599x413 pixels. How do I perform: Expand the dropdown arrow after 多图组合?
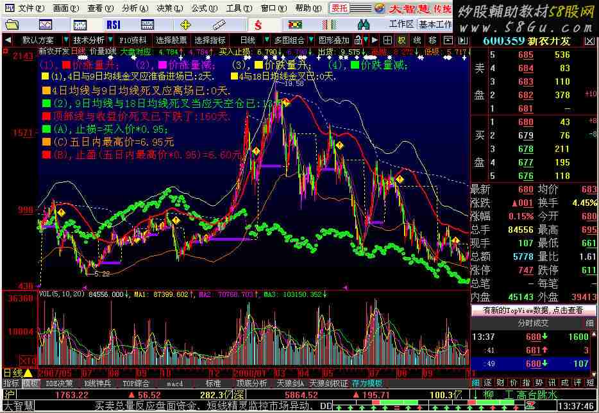point(311,40)
